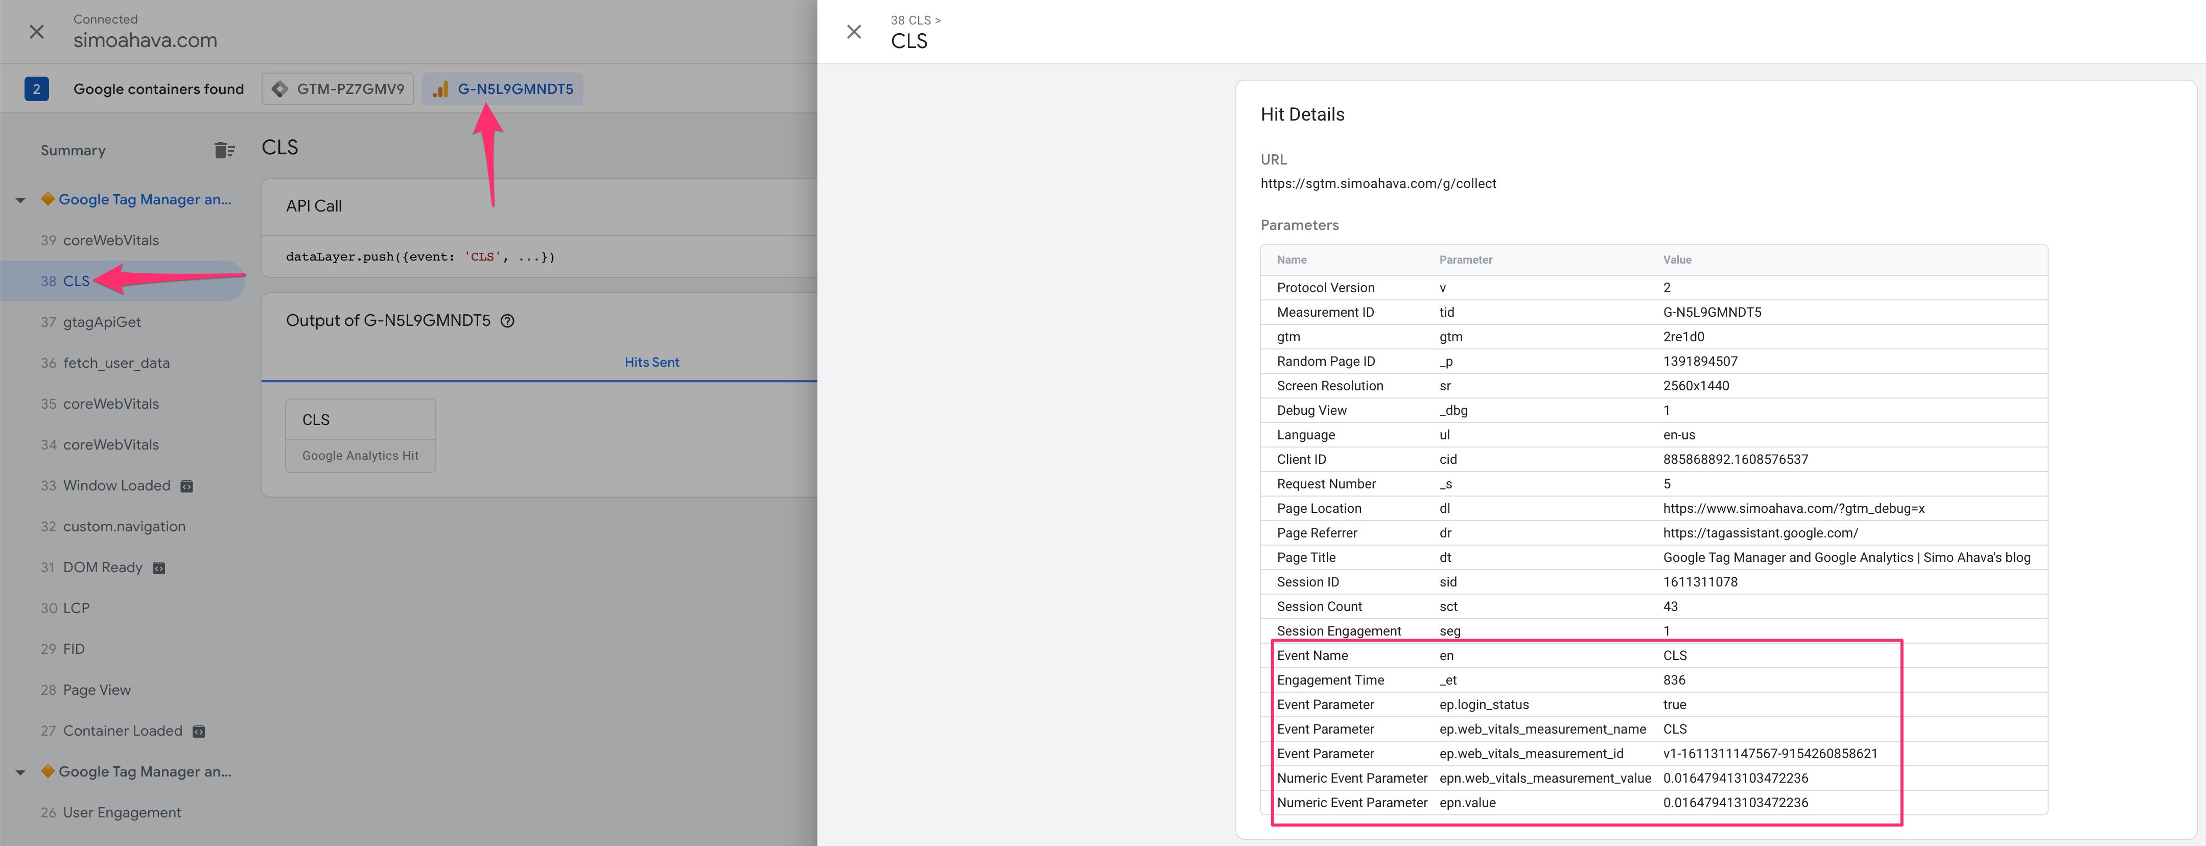Select event 27 Container Loaded
Image resolution: width=2206 pixels, height=846 pixels.
click(x=111, y=731)
